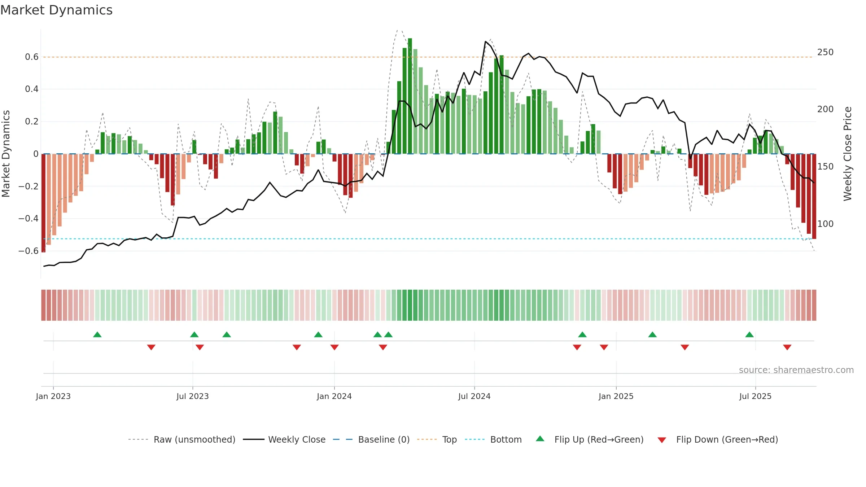
Task: Click the 'Jan 2023' x-axis label
Action: tap(53, 396)
